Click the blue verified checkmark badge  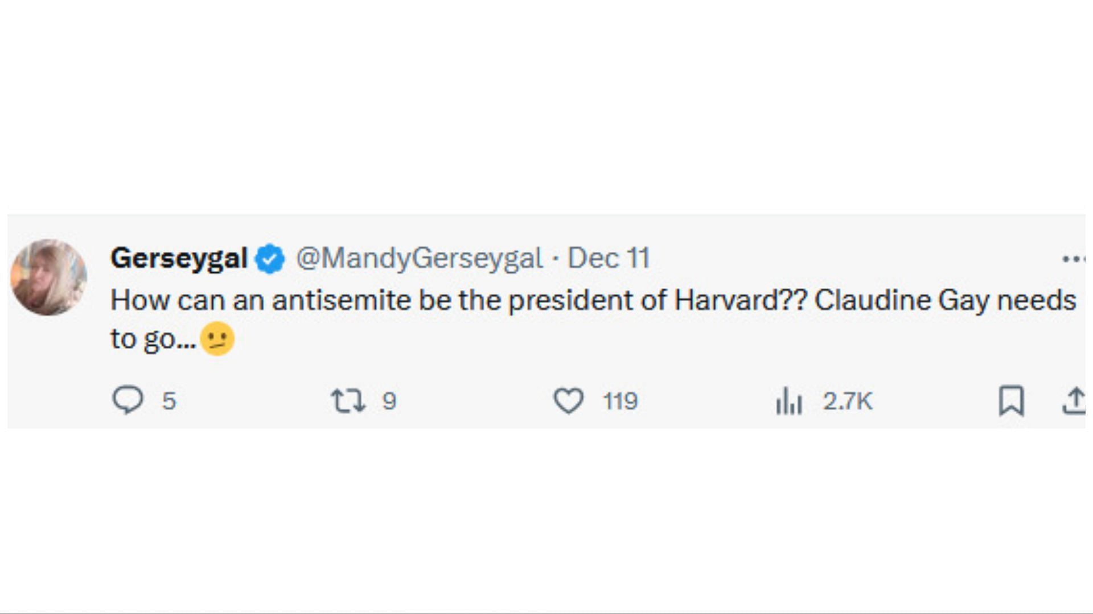pyautogui.click(x=270, y=259)
